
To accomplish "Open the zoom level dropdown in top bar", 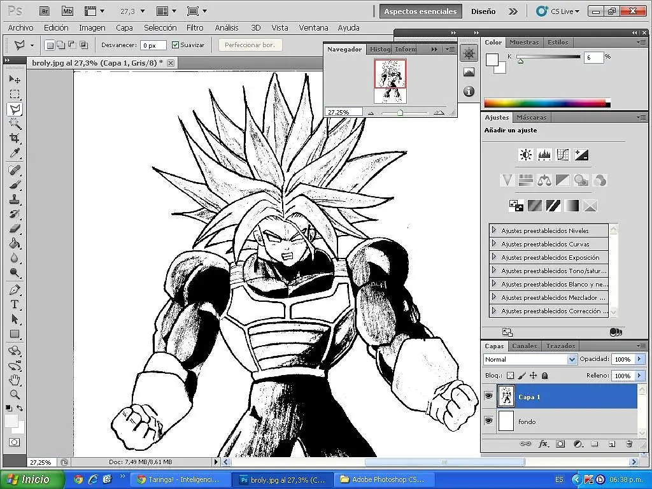I will [143, 11].
